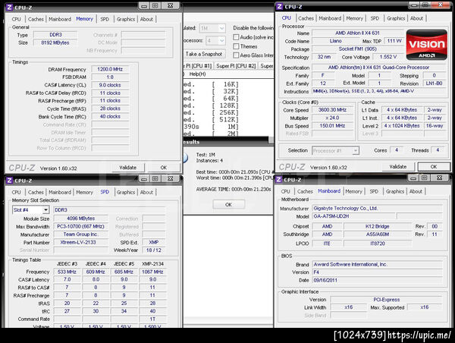Open Caches tab in CPU window
This screenshot has height=343, width=455.
click(x=306, y=18)
